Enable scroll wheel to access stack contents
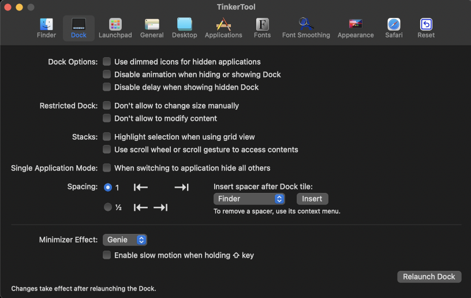Screen dimensions: 471x298 pyautogui.click(x=107, y=150)
